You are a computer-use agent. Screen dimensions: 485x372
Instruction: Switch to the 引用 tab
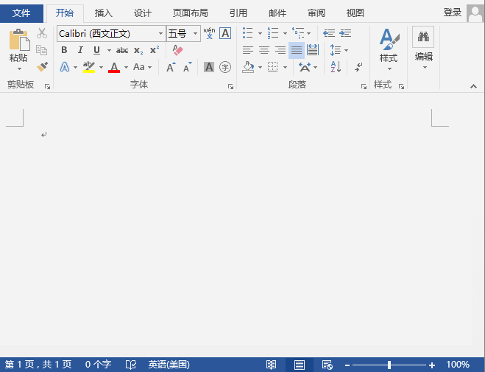(x=238, y=13)
